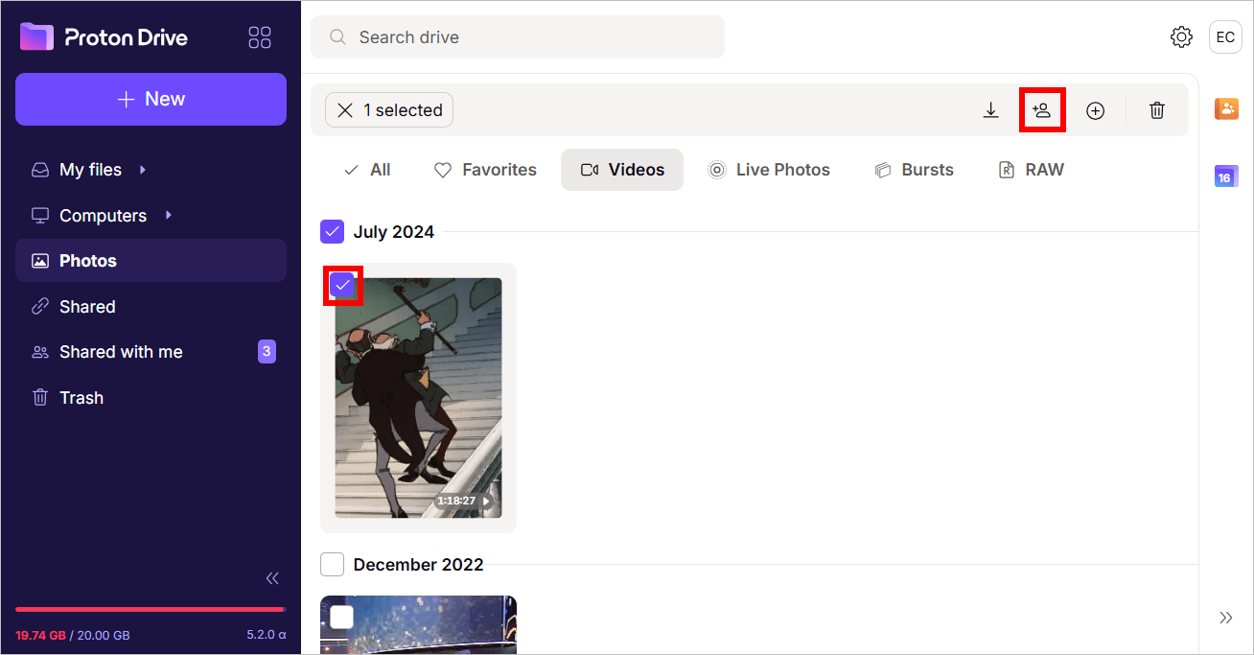This screenshot has width=1254, height=655.
Task: Click the Proton Drive logo
Action: 104,37
